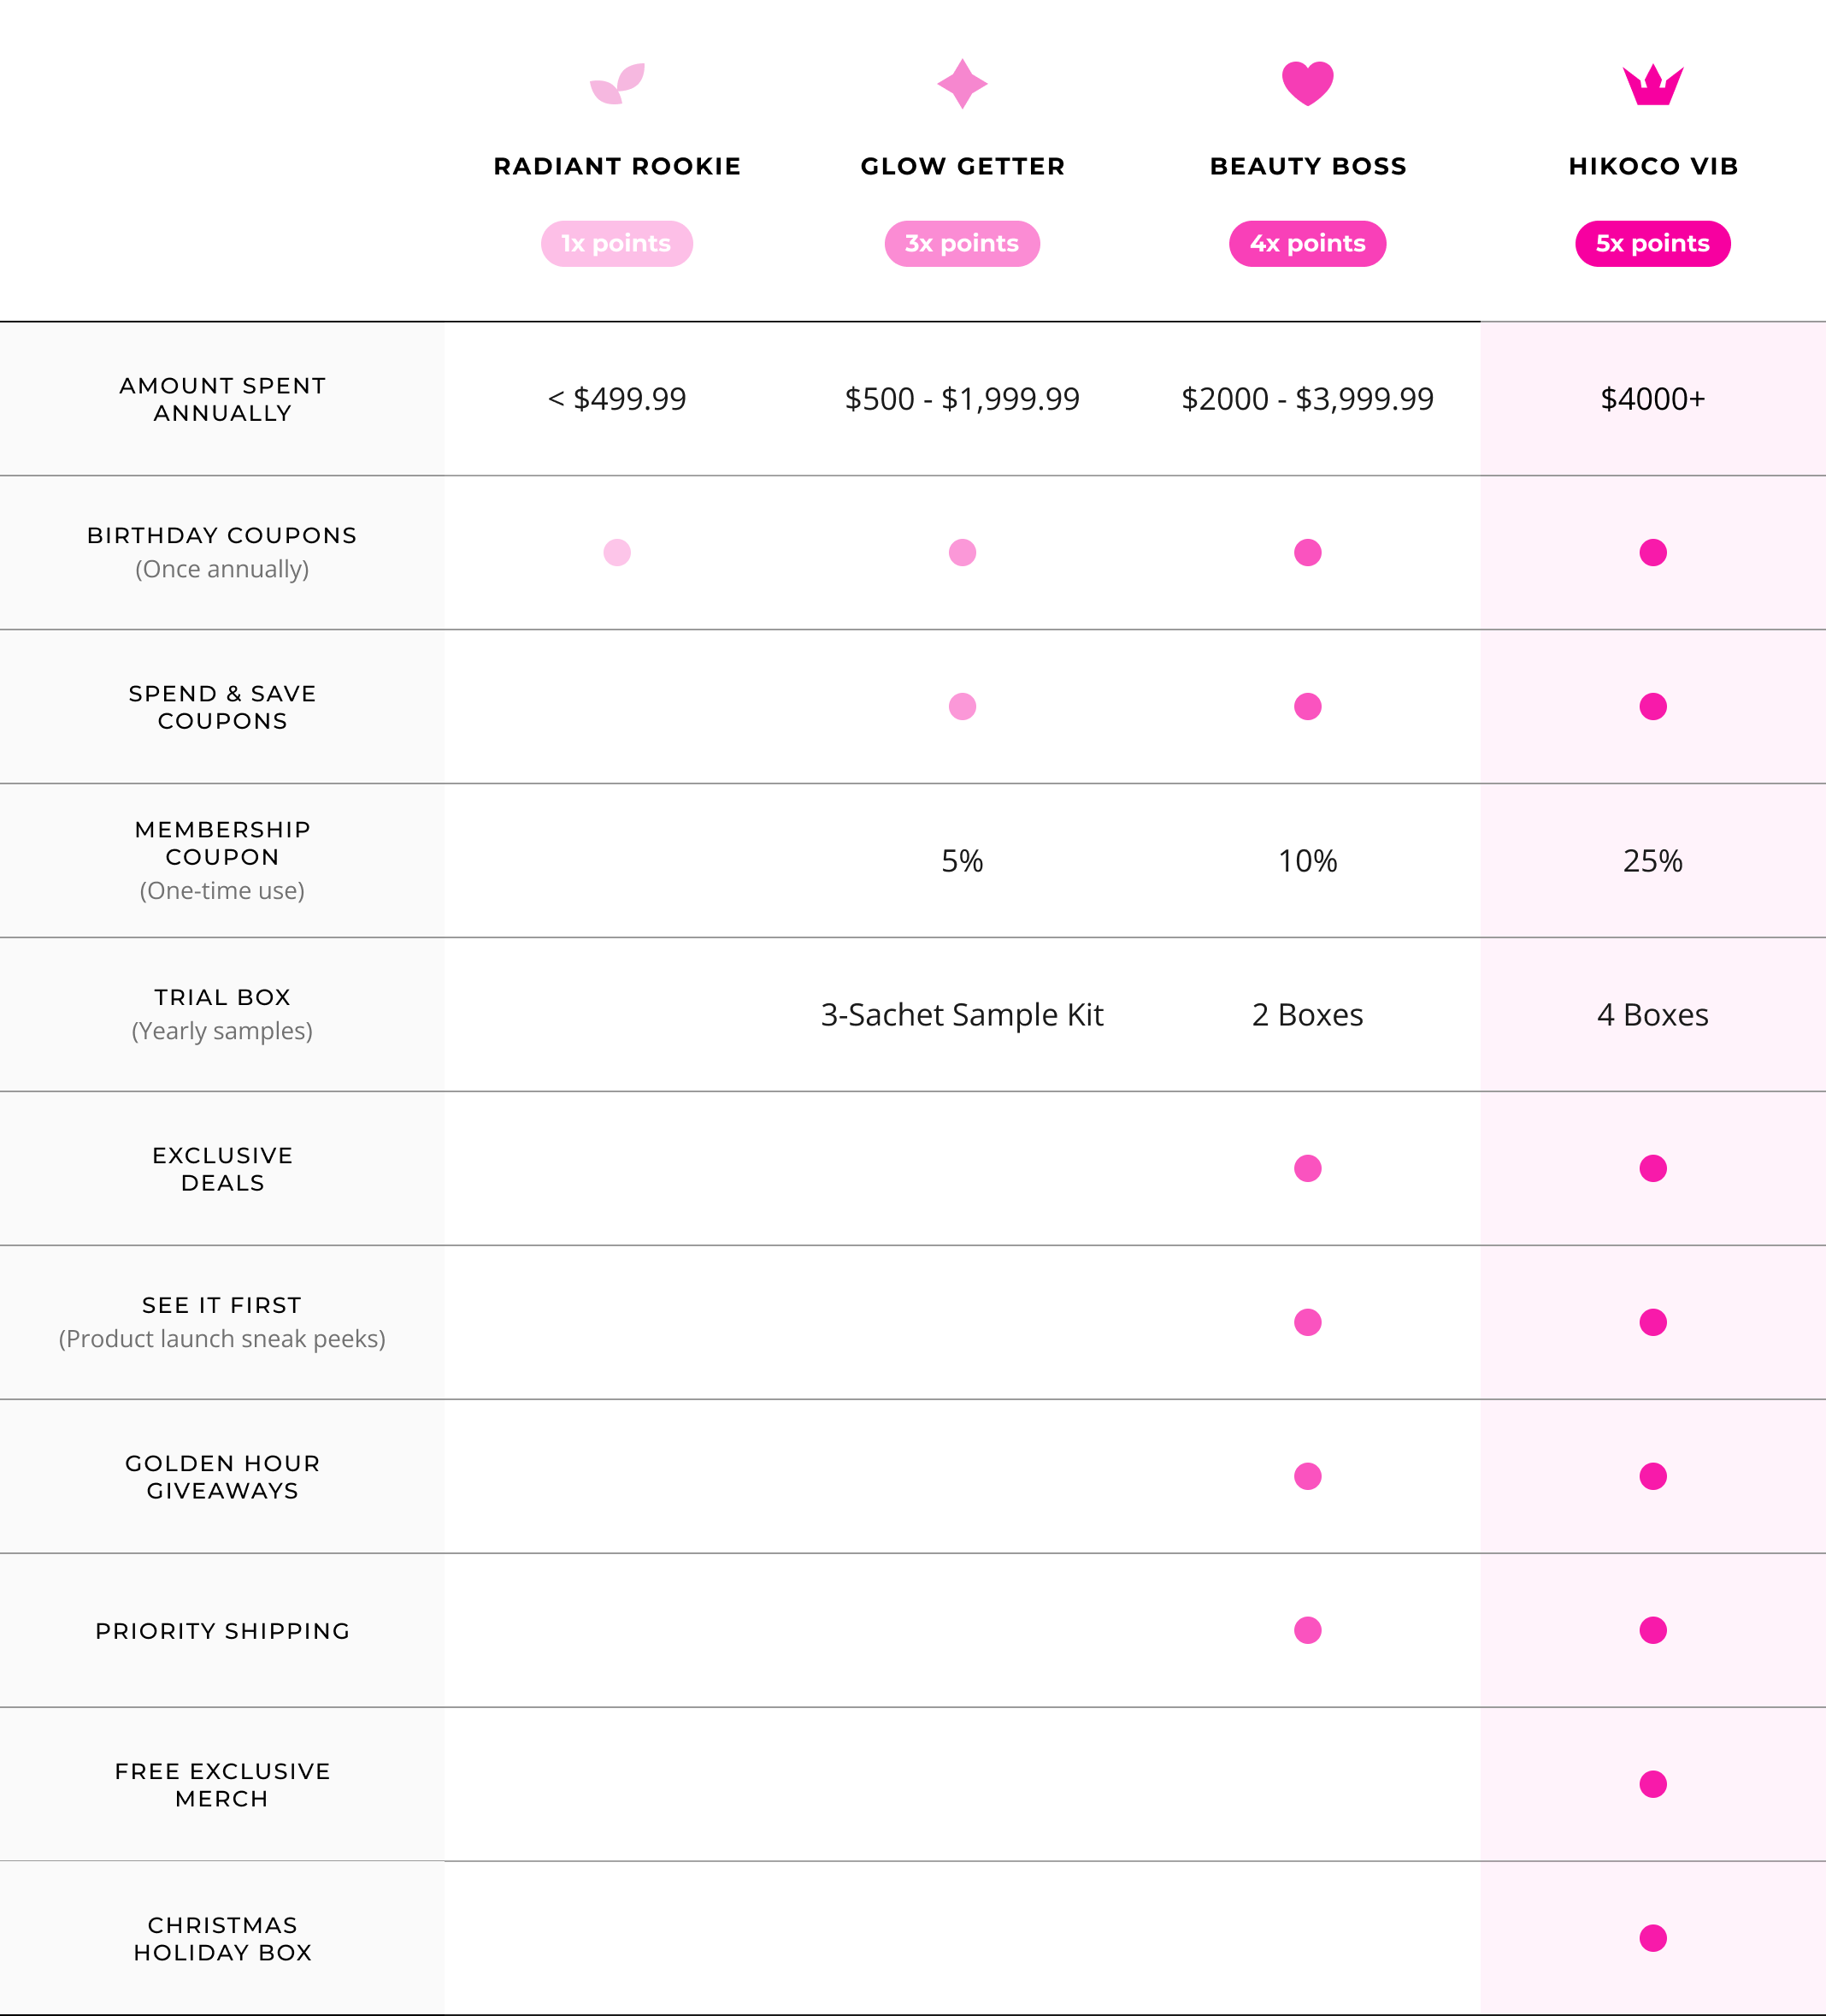Select the 3x points badge

click(x=963, y=244)
